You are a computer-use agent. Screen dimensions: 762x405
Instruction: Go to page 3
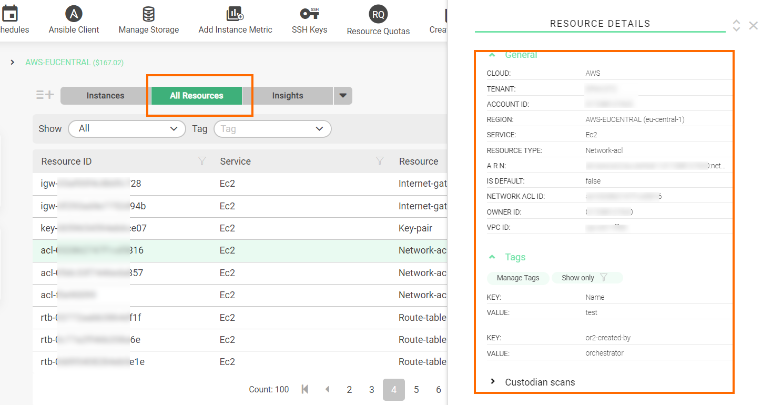pos(372,390)
